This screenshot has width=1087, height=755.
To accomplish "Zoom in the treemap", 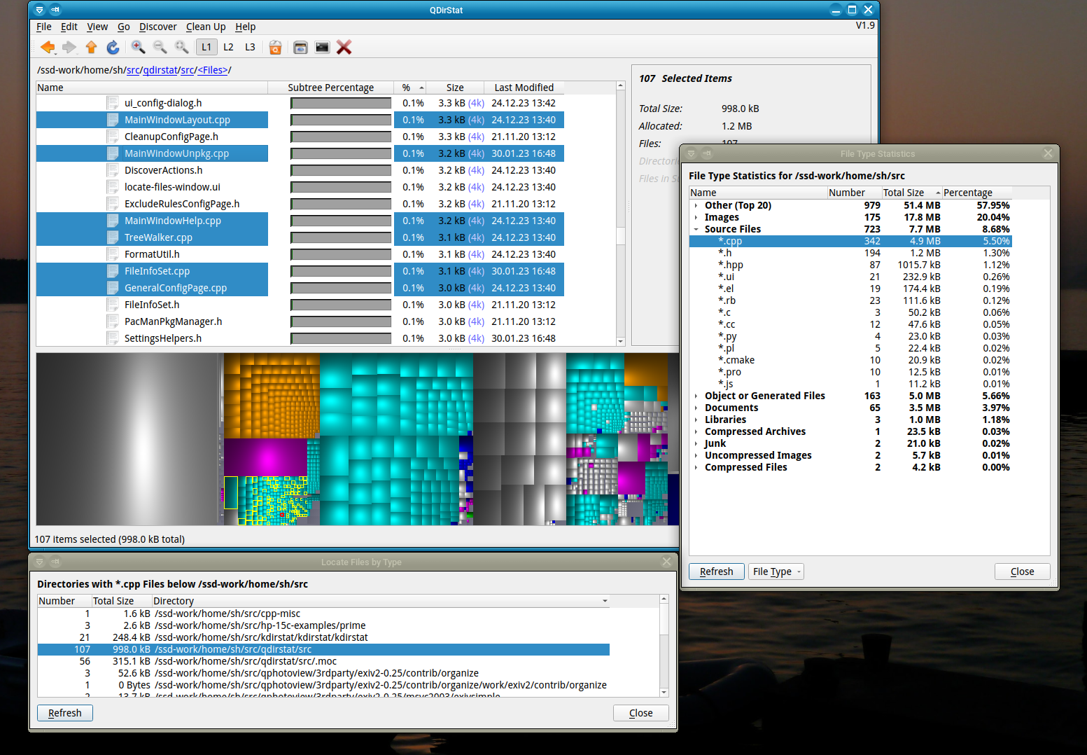I will coord(139,47).
